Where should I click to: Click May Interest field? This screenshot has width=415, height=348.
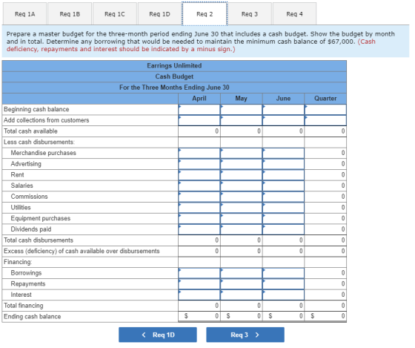point(242,295)
